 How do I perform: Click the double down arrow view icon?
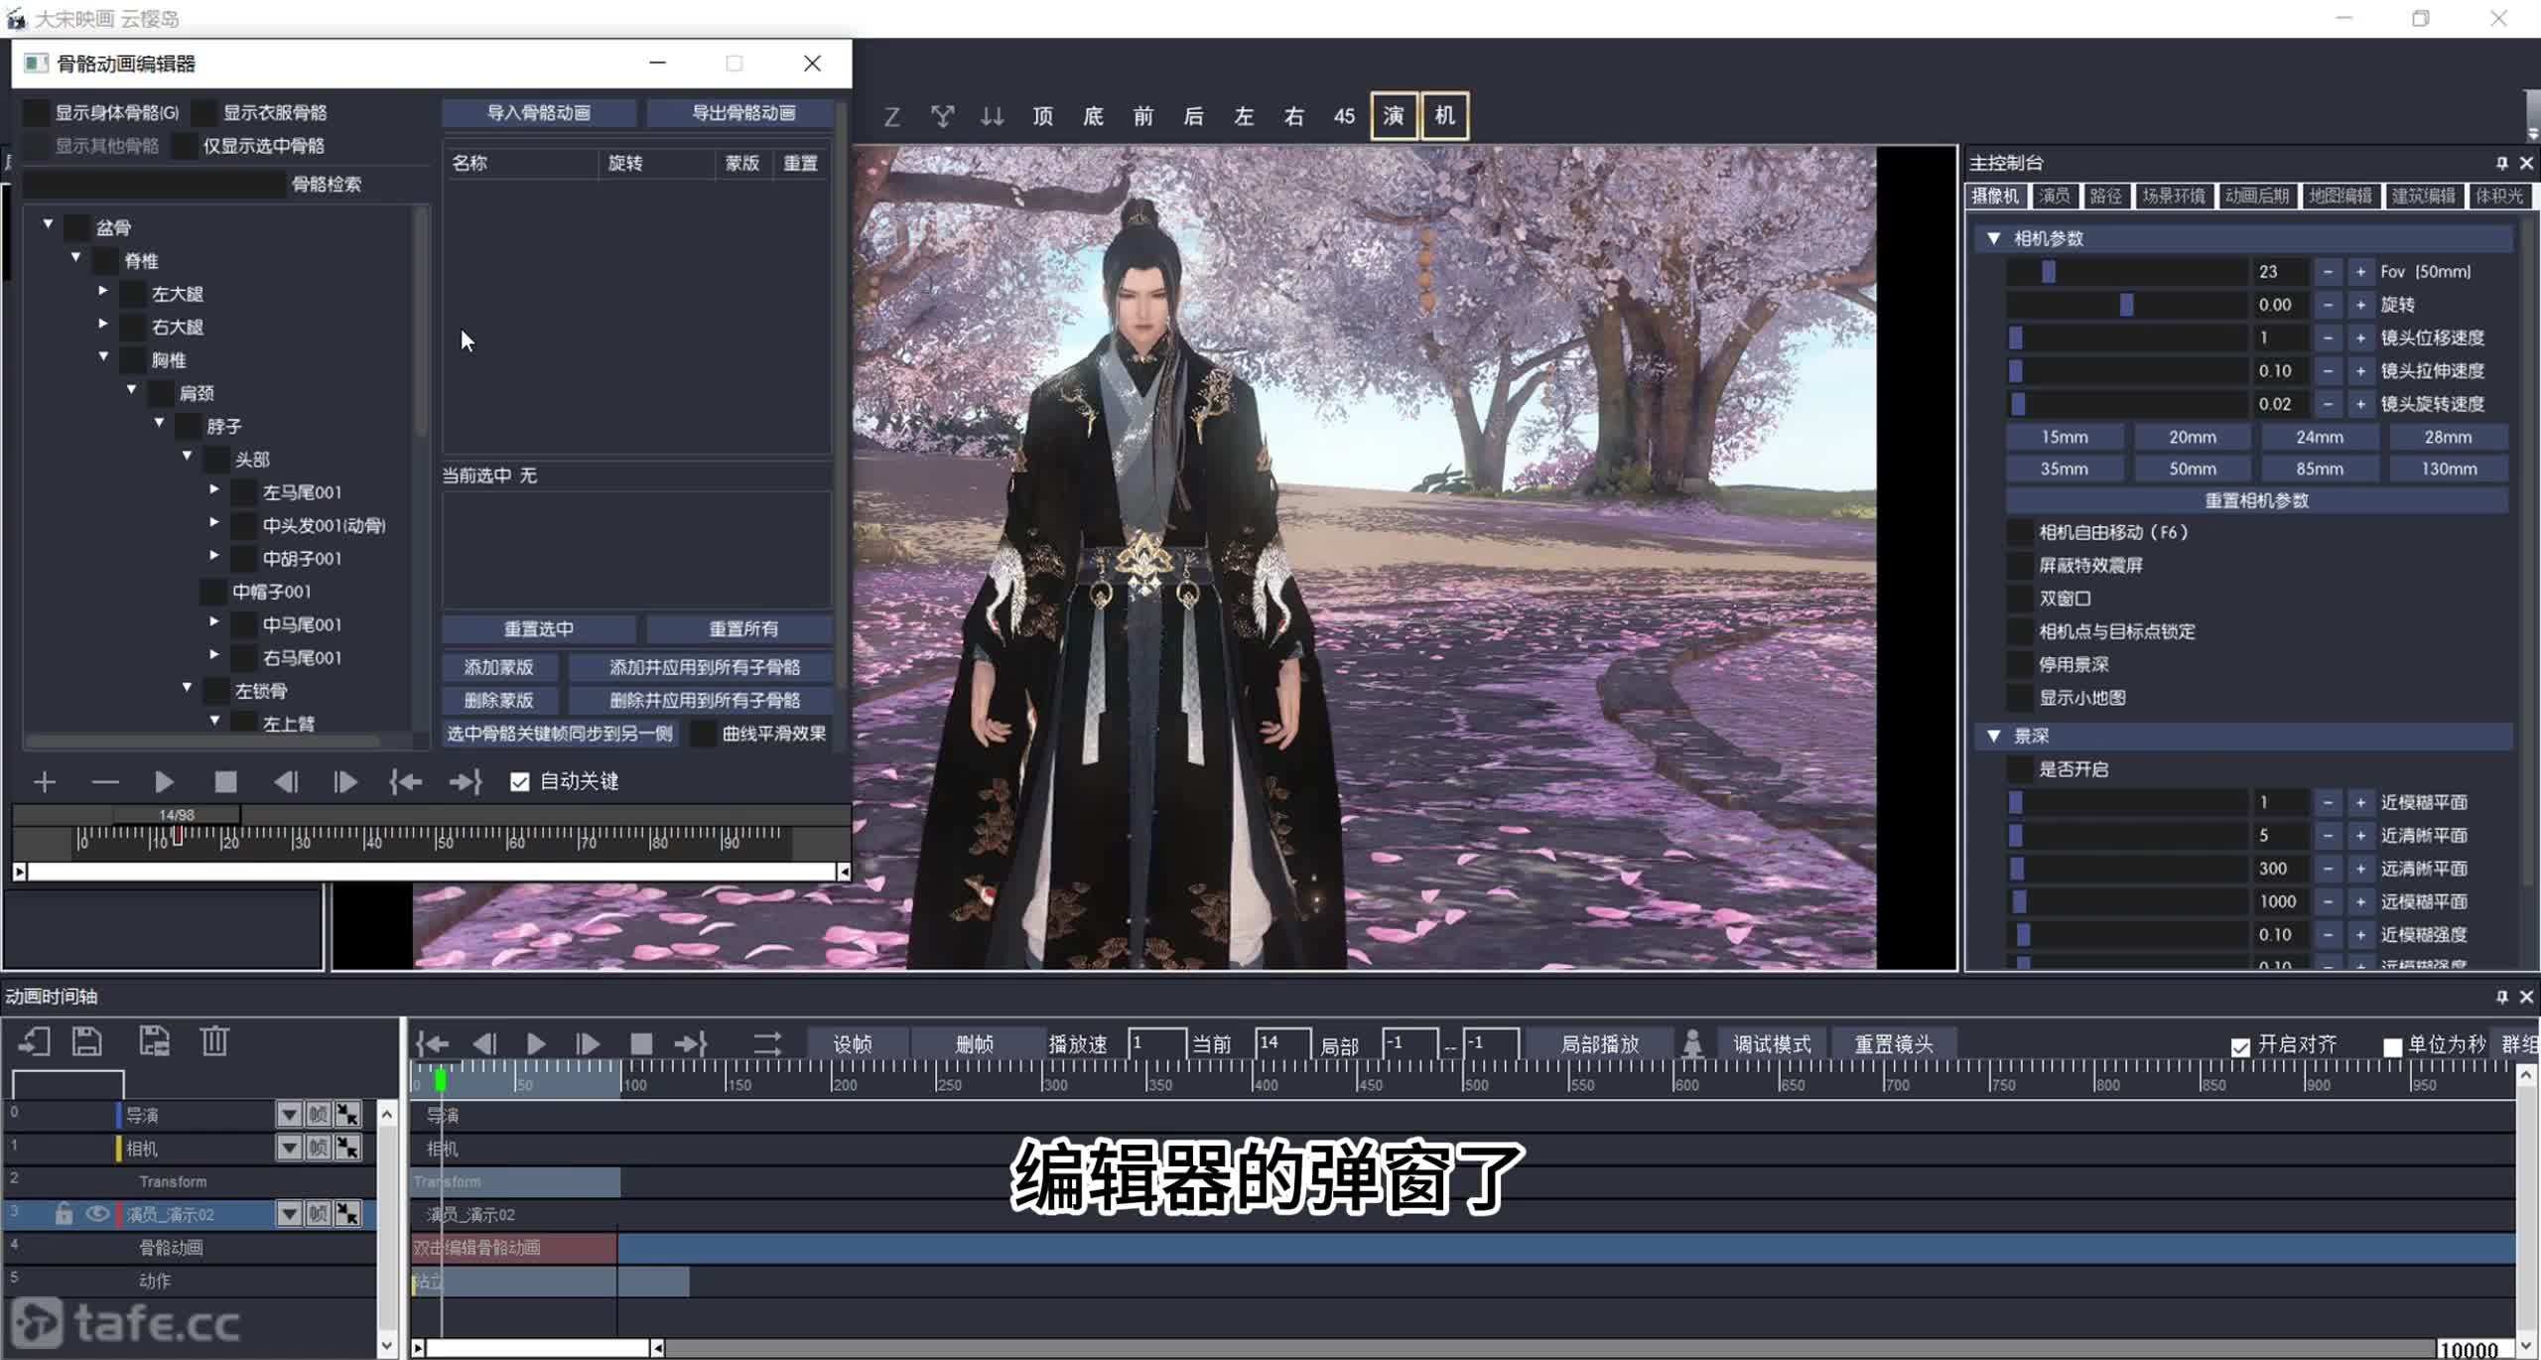coord(992,117)
